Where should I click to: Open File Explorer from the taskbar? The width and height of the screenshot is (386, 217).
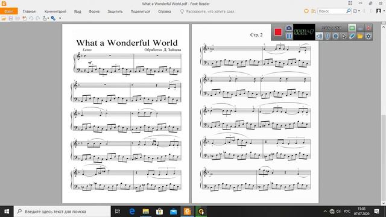tap(146, 212)
